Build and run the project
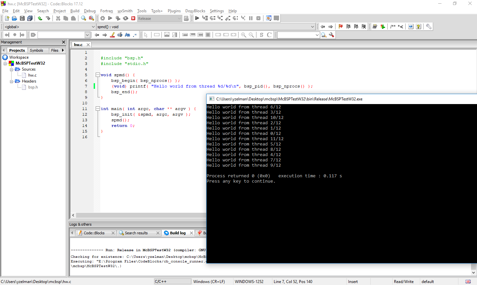 coord(118,18)
